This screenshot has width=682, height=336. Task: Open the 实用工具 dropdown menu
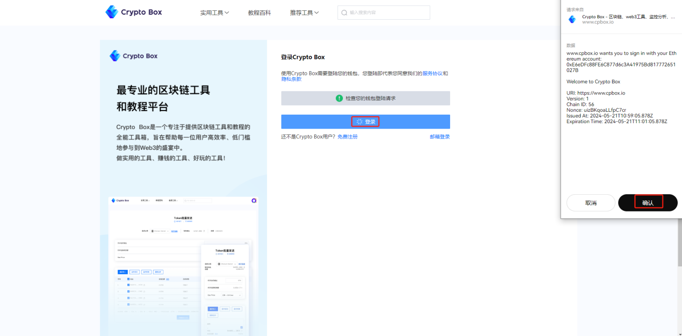coord(215,13)
